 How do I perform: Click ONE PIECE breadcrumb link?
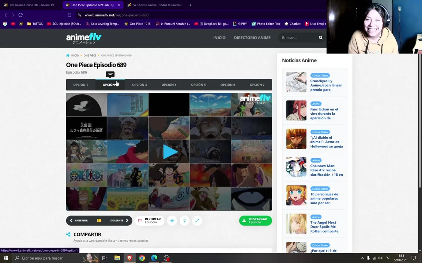pos(90,56)
